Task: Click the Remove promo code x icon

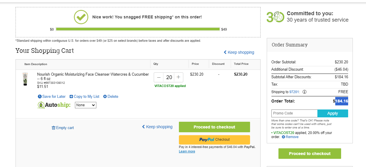Action: (x=283, y=137)
